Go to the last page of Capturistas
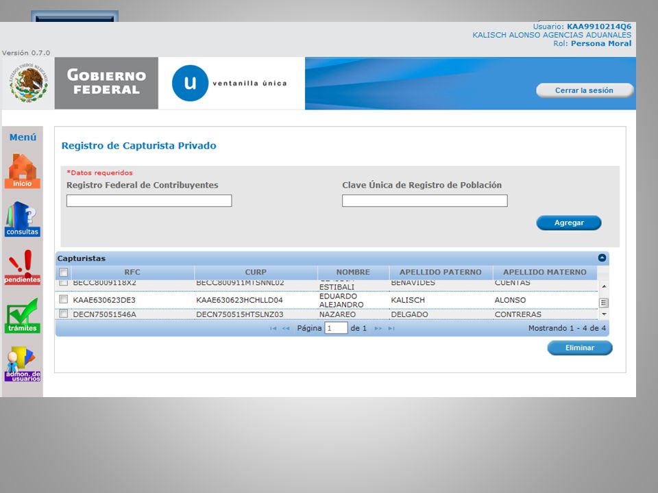This screenshot has height=493, width=658. tap(391, 328)
